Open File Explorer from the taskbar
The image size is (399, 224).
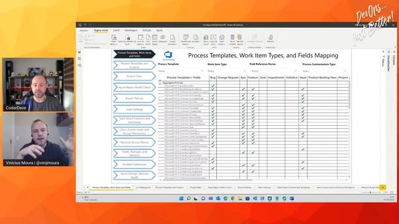click(x=240, y=198)
